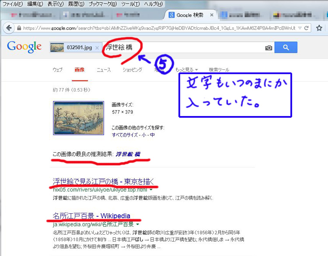This screenshot has width=328, height=256.
Task: Click the address bar URL text
Action: point(159,28)
